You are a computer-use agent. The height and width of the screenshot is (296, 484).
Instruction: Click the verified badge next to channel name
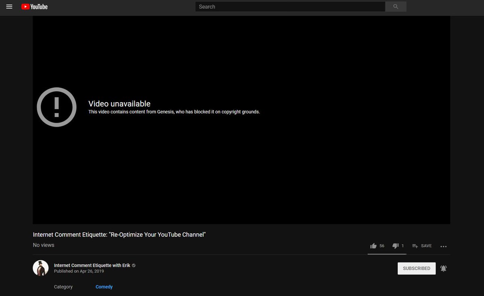click(x=134, y=265)
